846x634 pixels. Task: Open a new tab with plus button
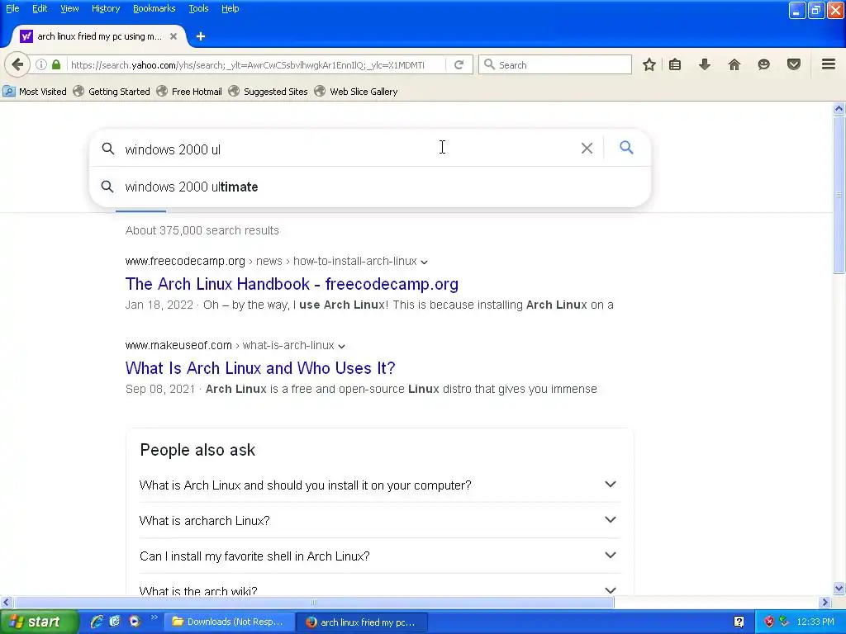pos(201,36)
